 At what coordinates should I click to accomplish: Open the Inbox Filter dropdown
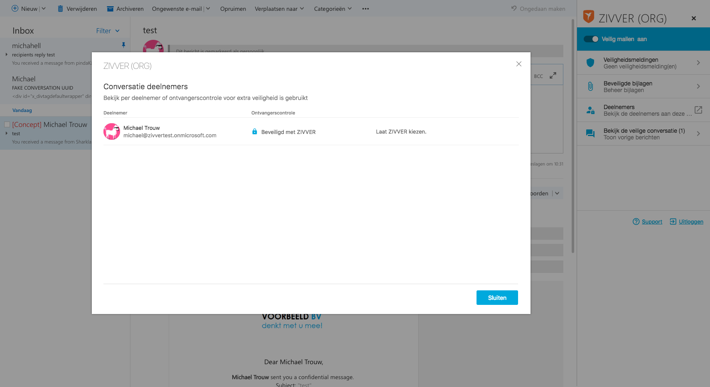pyautogui.click(x=108, y=31)
